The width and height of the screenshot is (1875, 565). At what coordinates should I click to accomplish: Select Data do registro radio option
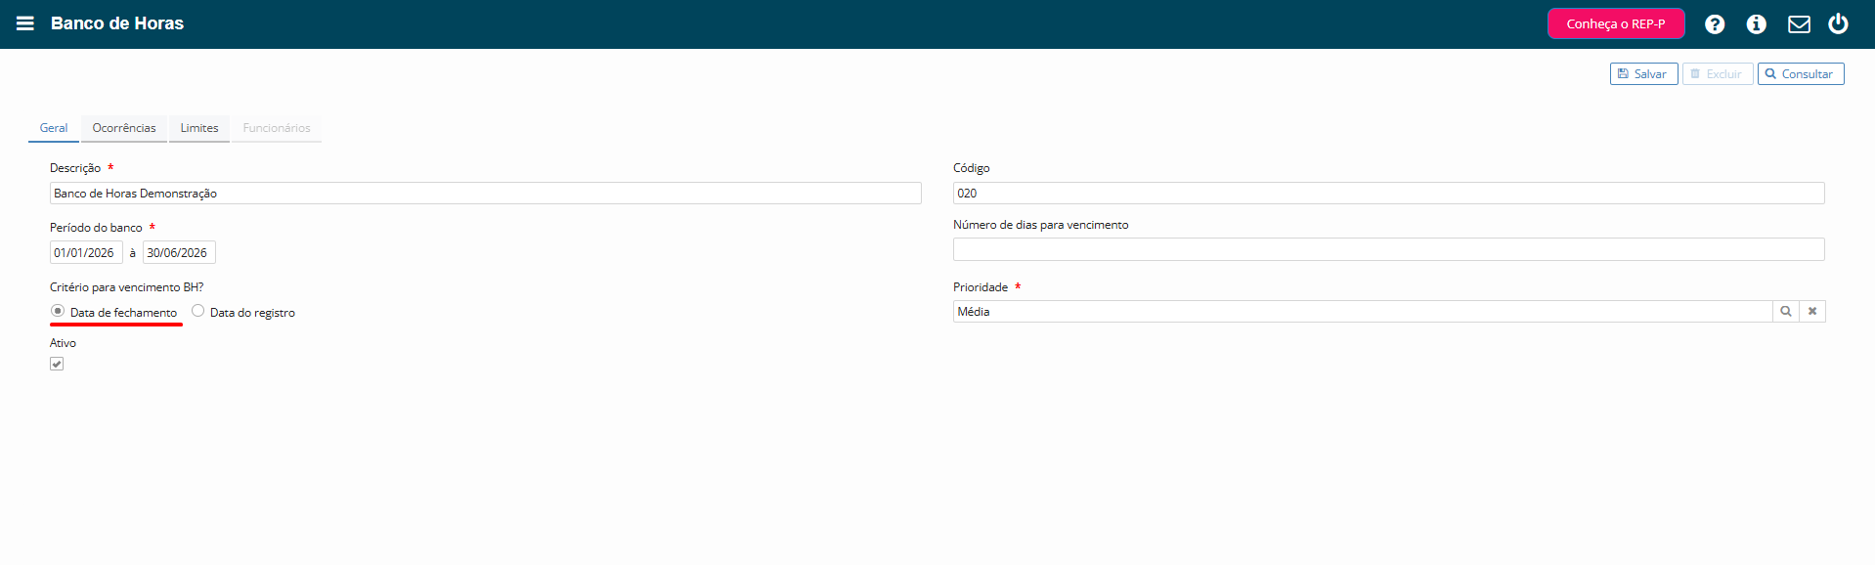pos(198,311)
